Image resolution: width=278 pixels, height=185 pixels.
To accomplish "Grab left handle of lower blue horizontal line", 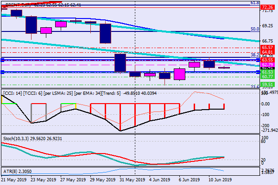I will 2,72.
